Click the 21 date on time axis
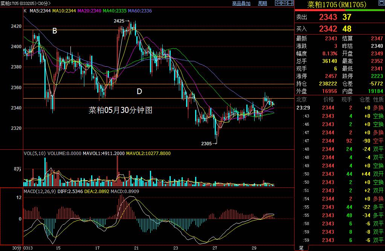 (x=136, y=248)
